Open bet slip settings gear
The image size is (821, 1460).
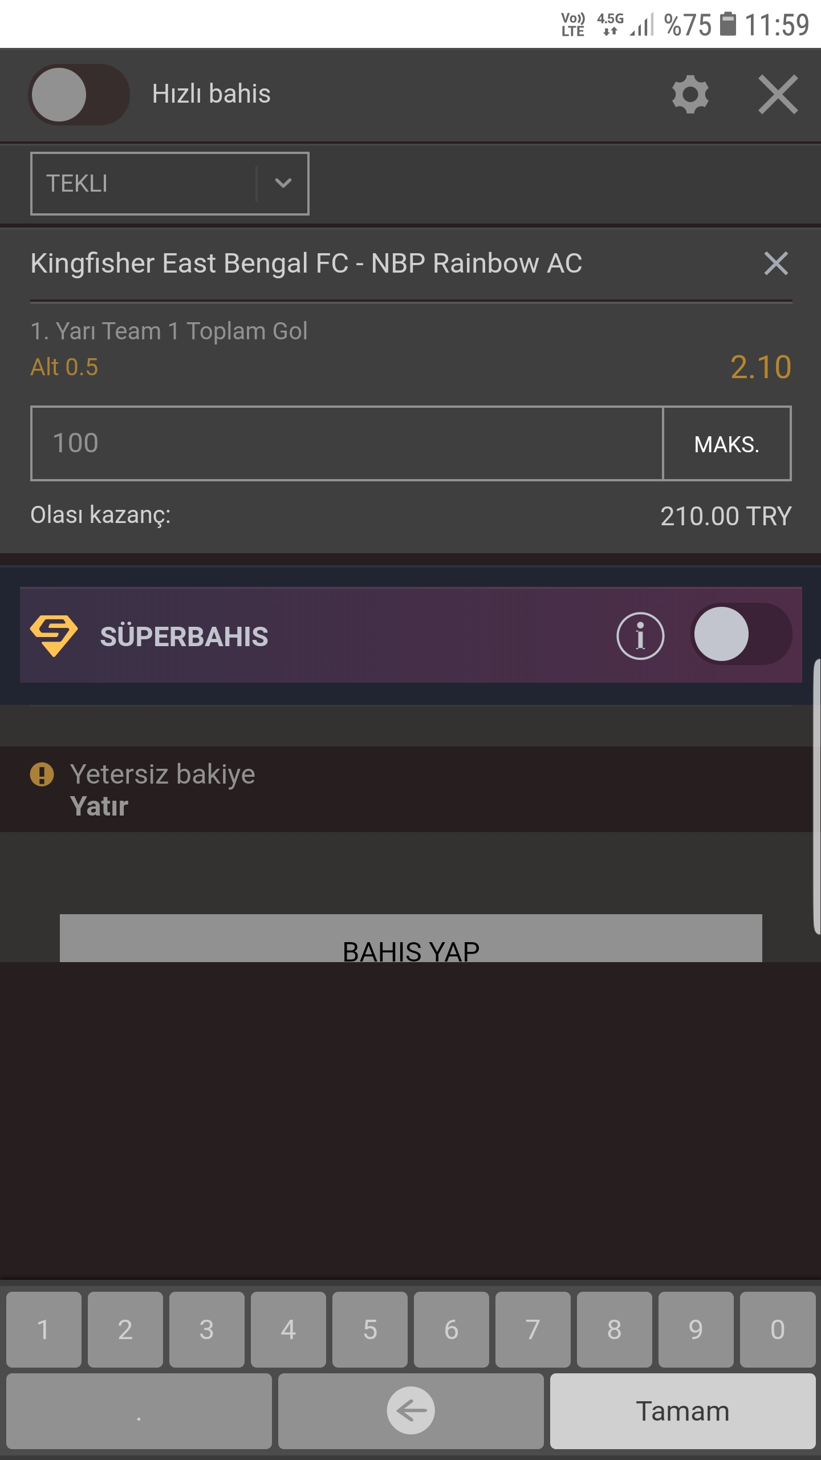tap(690, 95)
